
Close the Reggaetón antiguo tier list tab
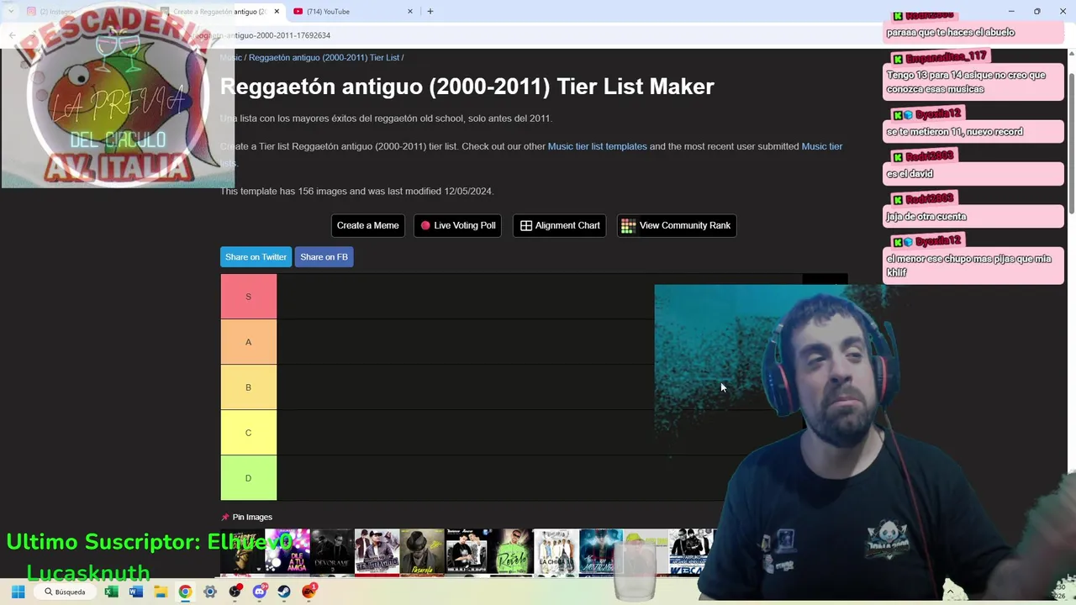[x=277, y=12]
